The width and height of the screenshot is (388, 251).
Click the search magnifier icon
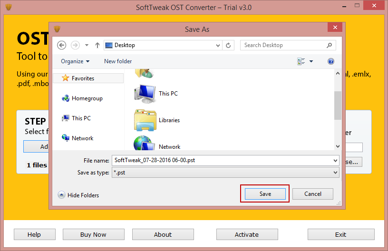coord(329,45)
